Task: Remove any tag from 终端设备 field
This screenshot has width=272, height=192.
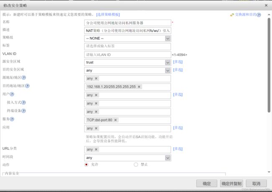Action: point(96,112)
